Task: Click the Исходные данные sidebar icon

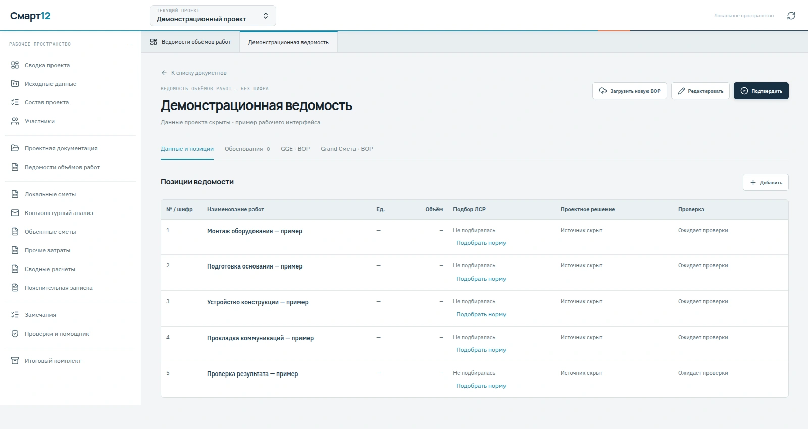Action: pos(15,84)
